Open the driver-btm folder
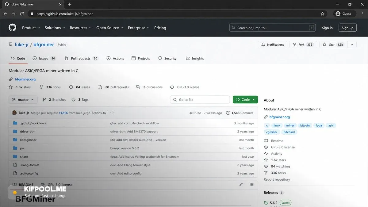This screenshot has height=207, width=368. click(28, 132)
